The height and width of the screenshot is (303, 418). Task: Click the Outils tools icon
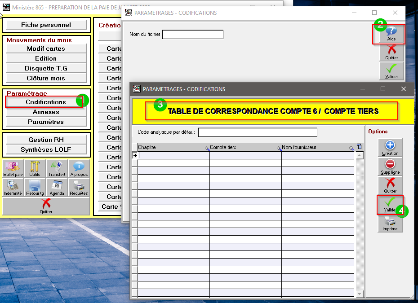tap(35, 169)
